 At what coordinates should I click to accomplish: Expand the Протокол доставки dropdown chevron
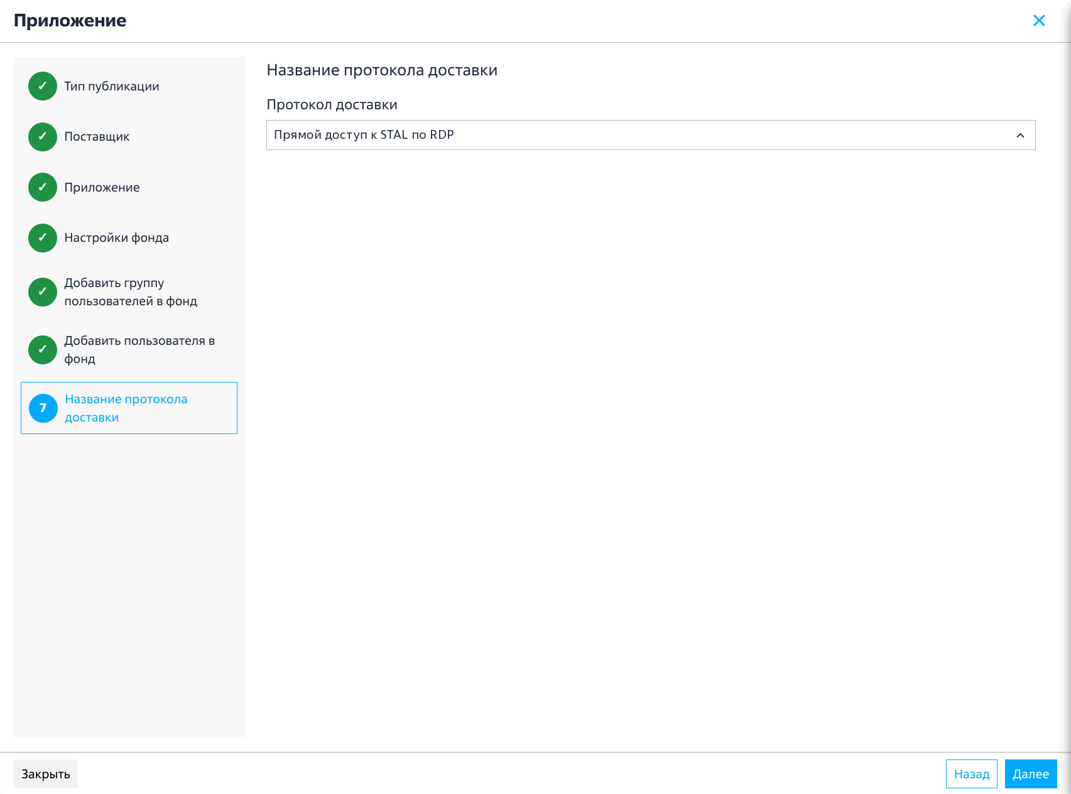(1020, 135)
